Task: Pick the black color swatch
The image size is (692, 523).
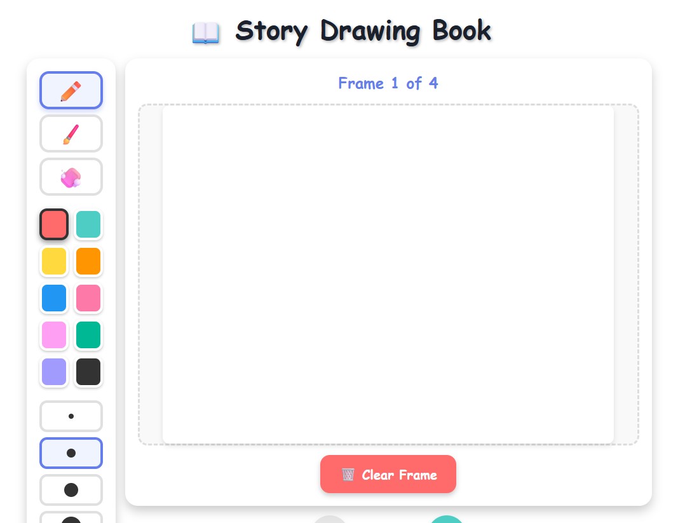Action: click(88, 372)
